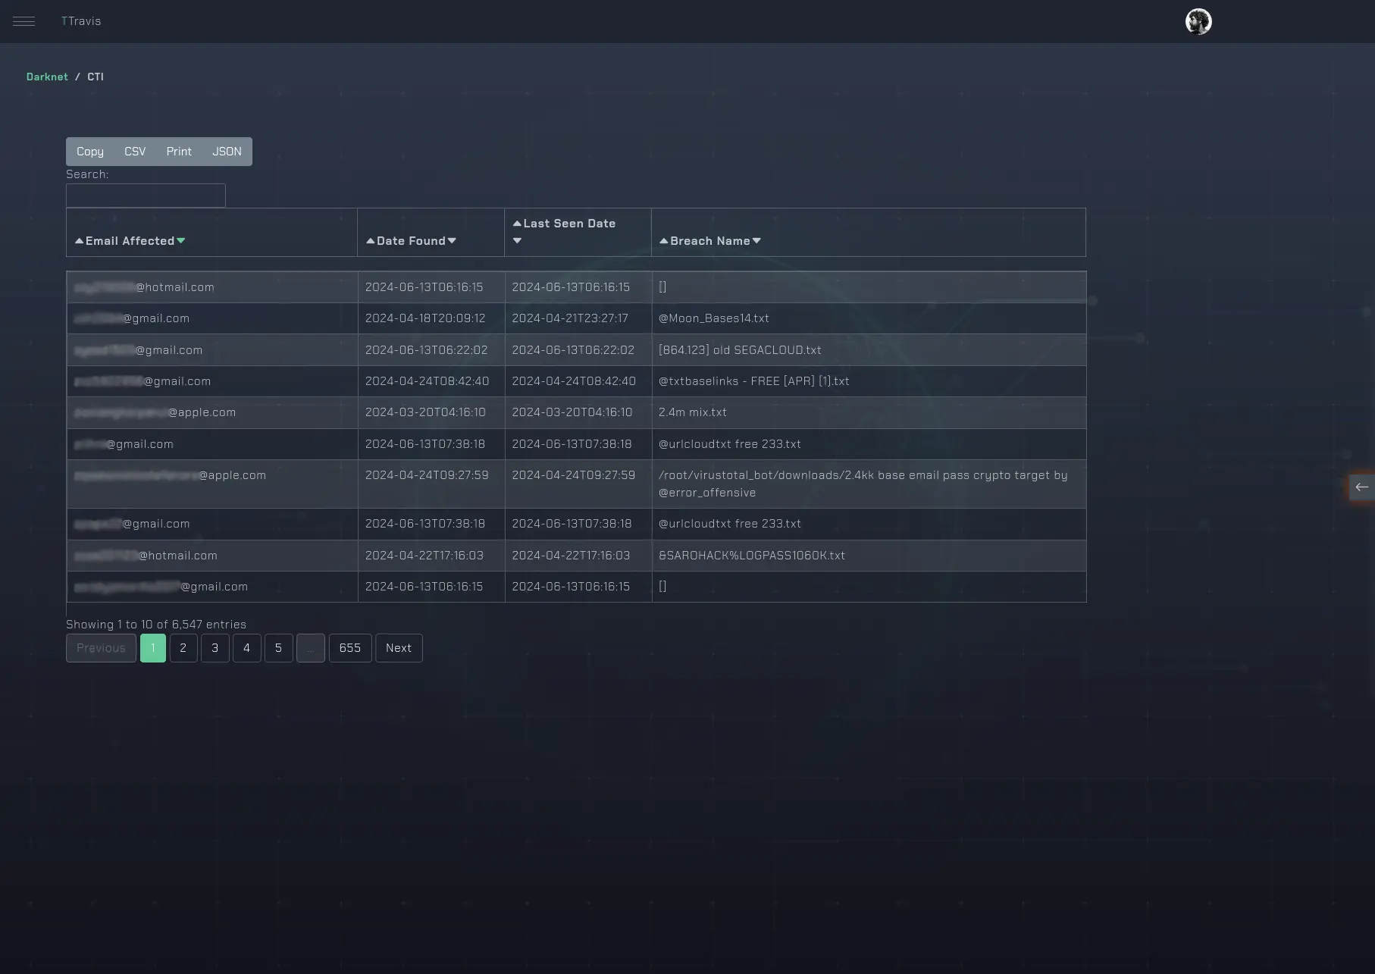The height and width of the screenshot is (974, 1375).
Task: Select the @txtbaselinks - FREE [APR] [1].txt cell
Action: click(869, 381)
